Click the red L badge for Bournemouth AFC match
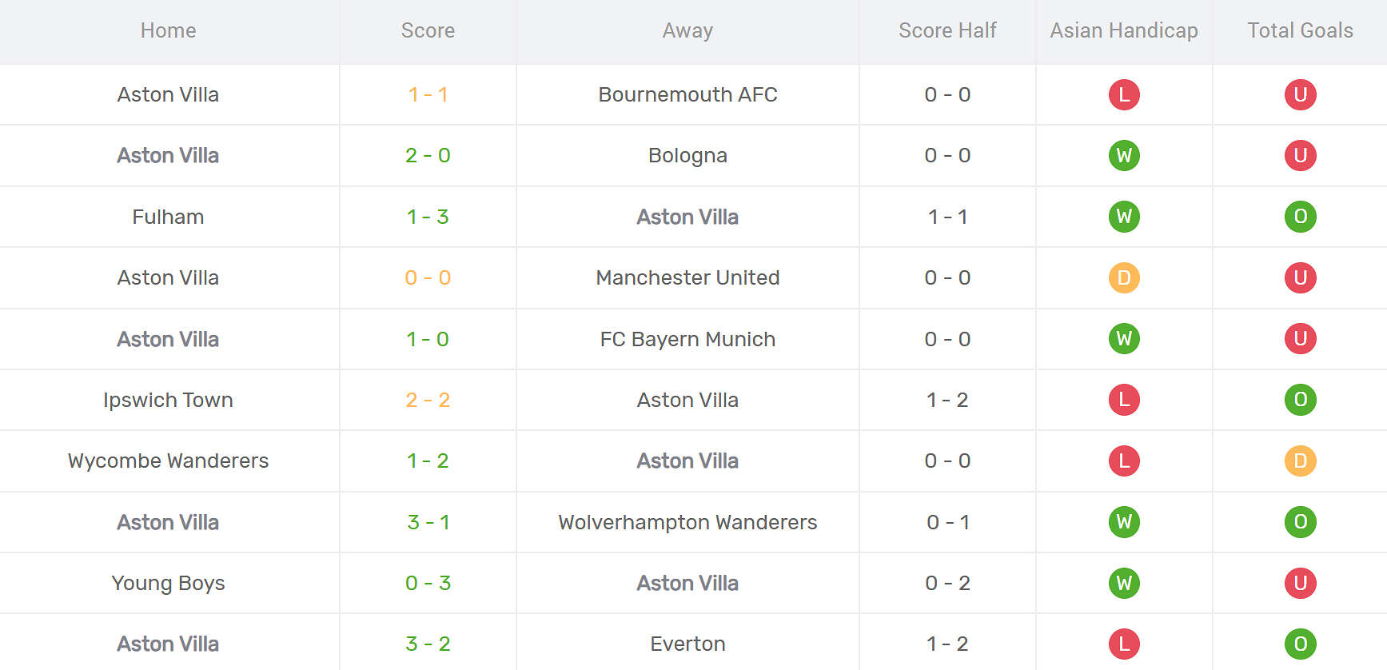1387x670 pixels. (1124, 94)
